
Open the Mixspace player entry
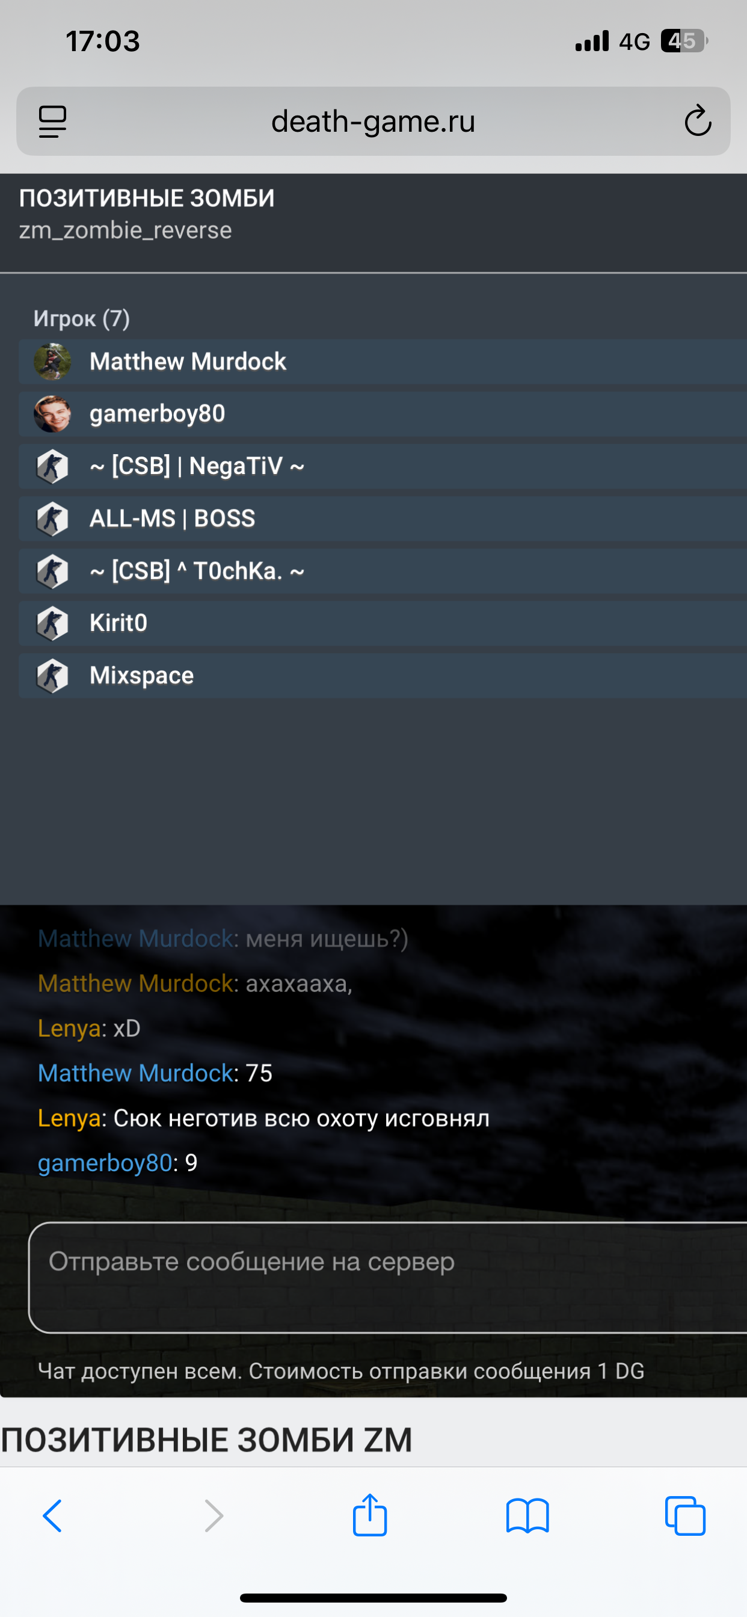[383, 676]
